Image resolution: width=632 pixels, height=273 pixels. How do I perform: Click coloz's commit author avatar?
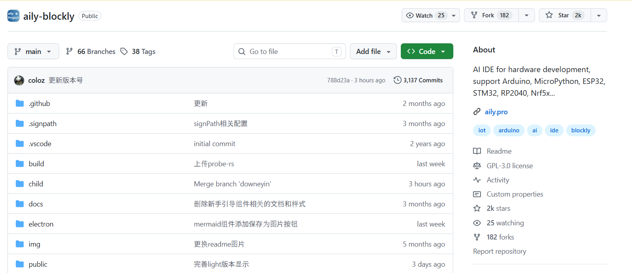19,80
